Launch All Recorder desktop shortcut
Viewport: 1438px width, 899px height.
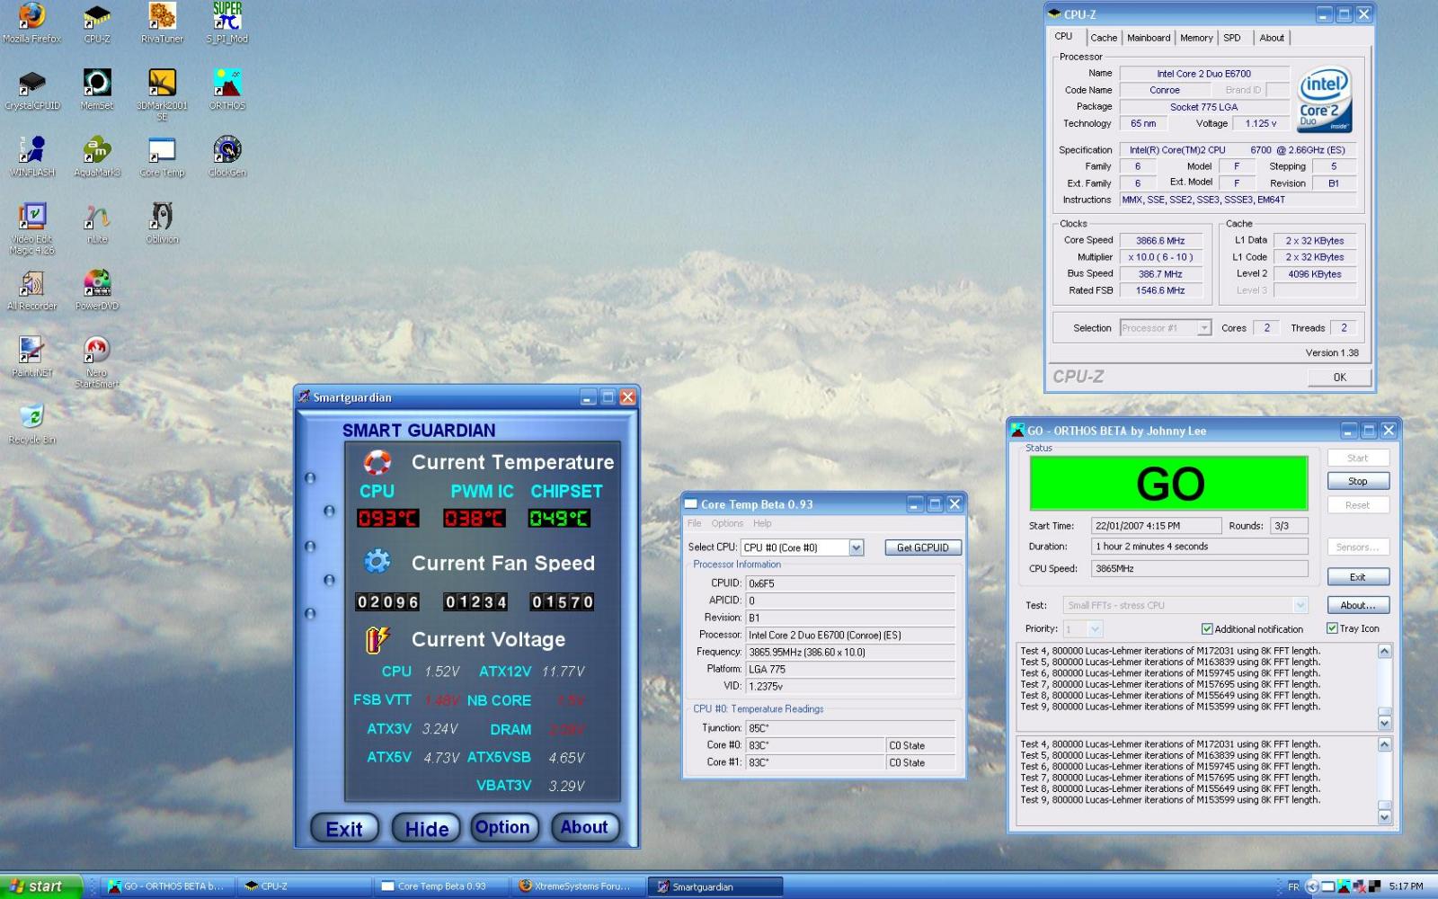click(32, 289)
